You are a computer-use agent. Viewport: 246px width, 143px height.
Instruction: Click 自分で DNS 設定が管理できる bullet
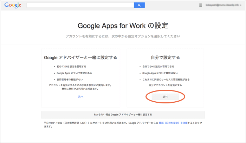(158, 67)
